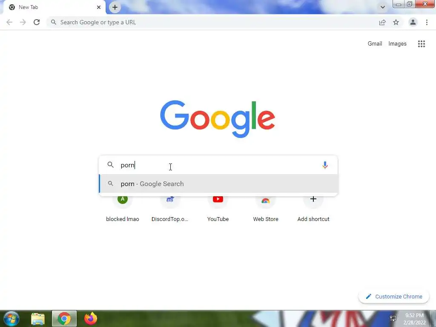Screen dimensions: 436x327
Task: Open the YouTube shortcut
Action: (x=218, y=209)
